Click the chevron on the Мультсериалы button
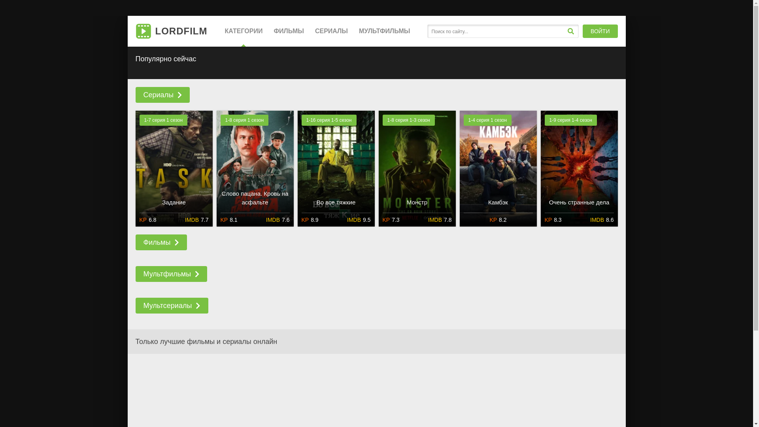The image size is (759, 427). 198,306
